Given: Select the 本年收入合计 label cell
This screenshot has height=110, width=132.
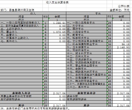Looking at the screenshot, I should tap(21, 93).
